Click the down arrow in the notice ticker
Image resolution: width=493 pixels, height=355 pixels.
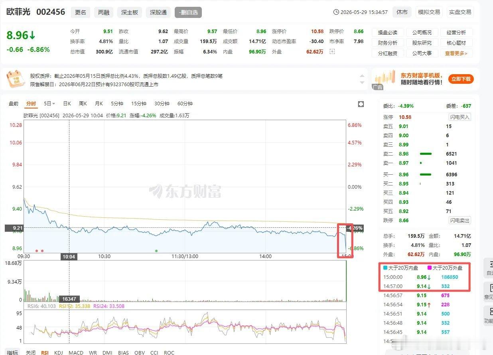[362, 83]
